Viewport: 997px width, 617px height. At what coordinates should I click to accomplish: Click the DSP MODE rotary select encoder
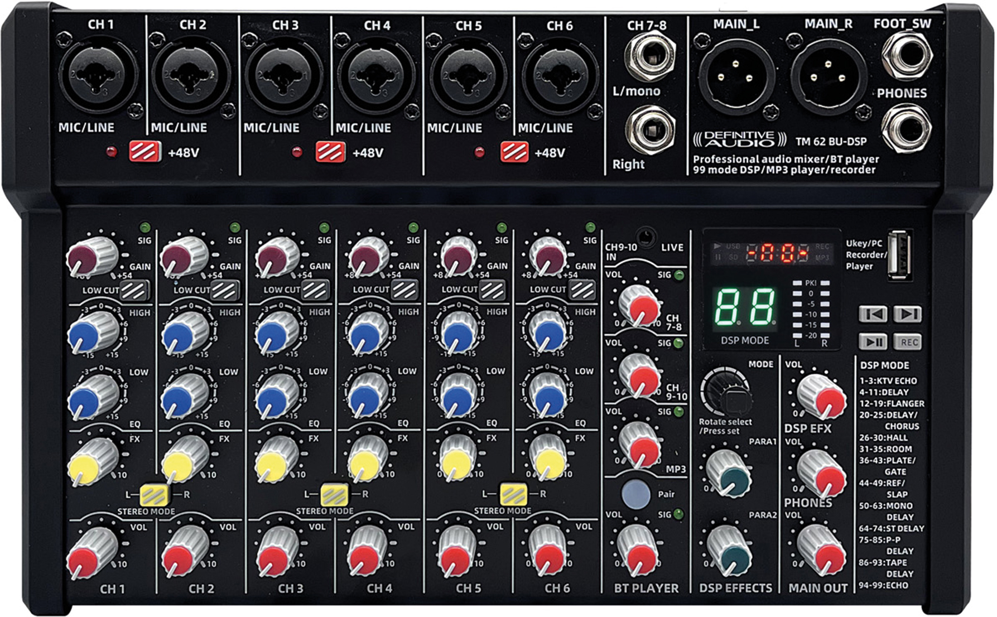click(x=725, y=392)
